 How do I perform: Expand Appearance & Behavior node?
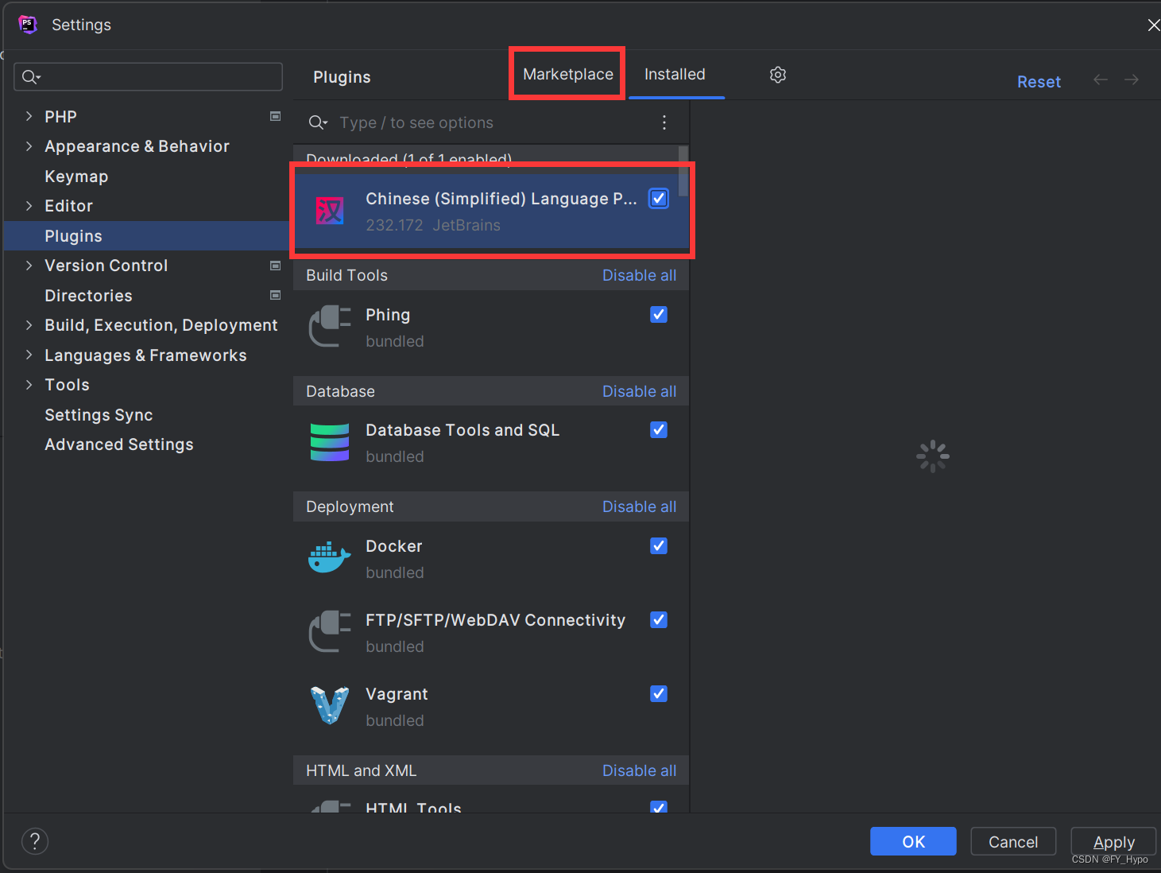(x=29, y=146)
